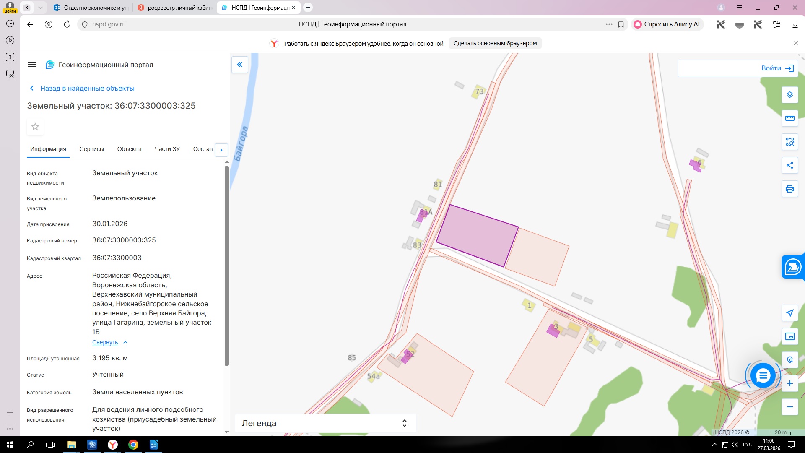Open the hamburger main menu
This screenshot has height=453, width=805.
pos(32,65)
